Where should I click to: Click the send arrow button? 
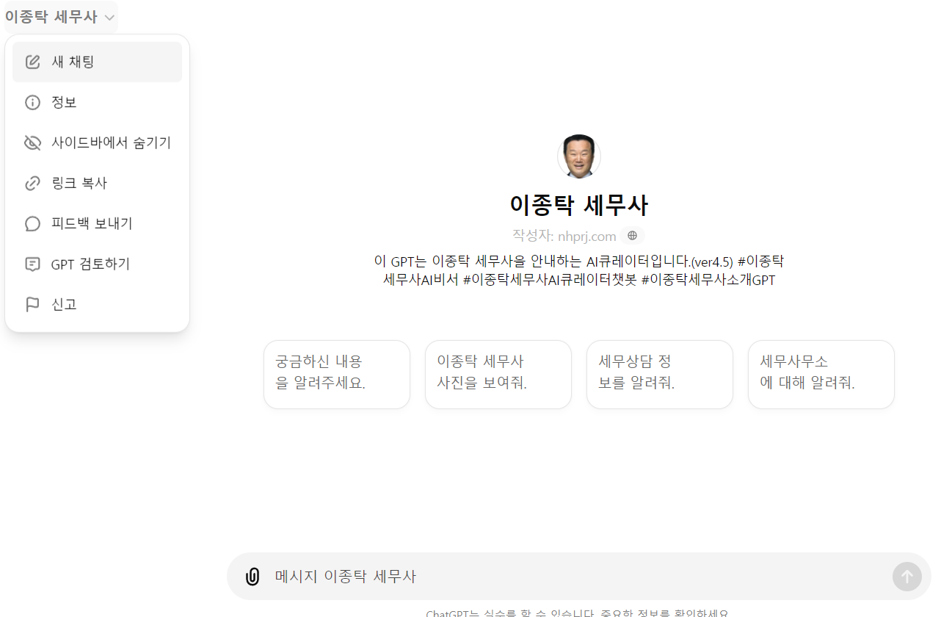[x=907, y=577]
